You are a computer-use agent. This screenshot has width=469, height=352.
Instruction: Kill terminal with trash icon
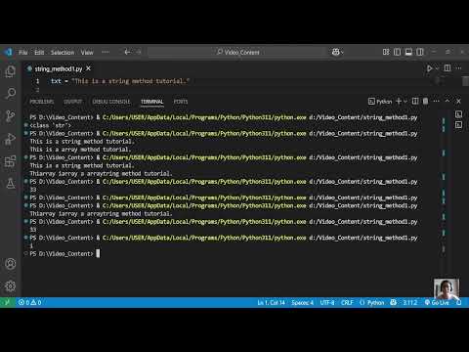coord(425,102)
